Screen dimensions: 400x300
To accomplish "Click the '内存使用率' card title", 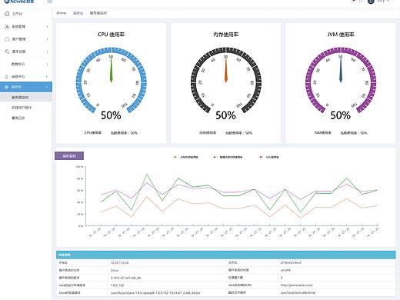I will coord(226,35).
